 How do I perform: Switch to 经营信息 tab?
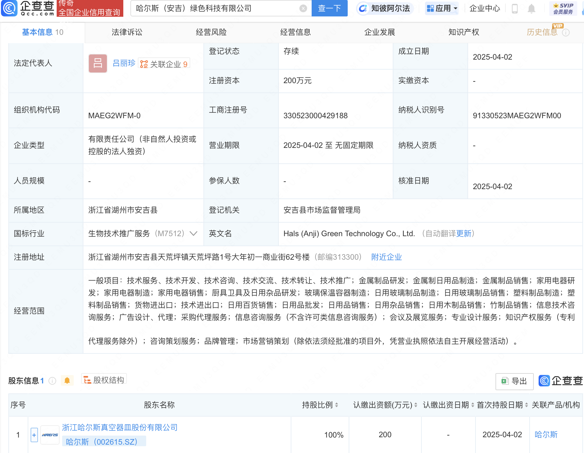296,32
